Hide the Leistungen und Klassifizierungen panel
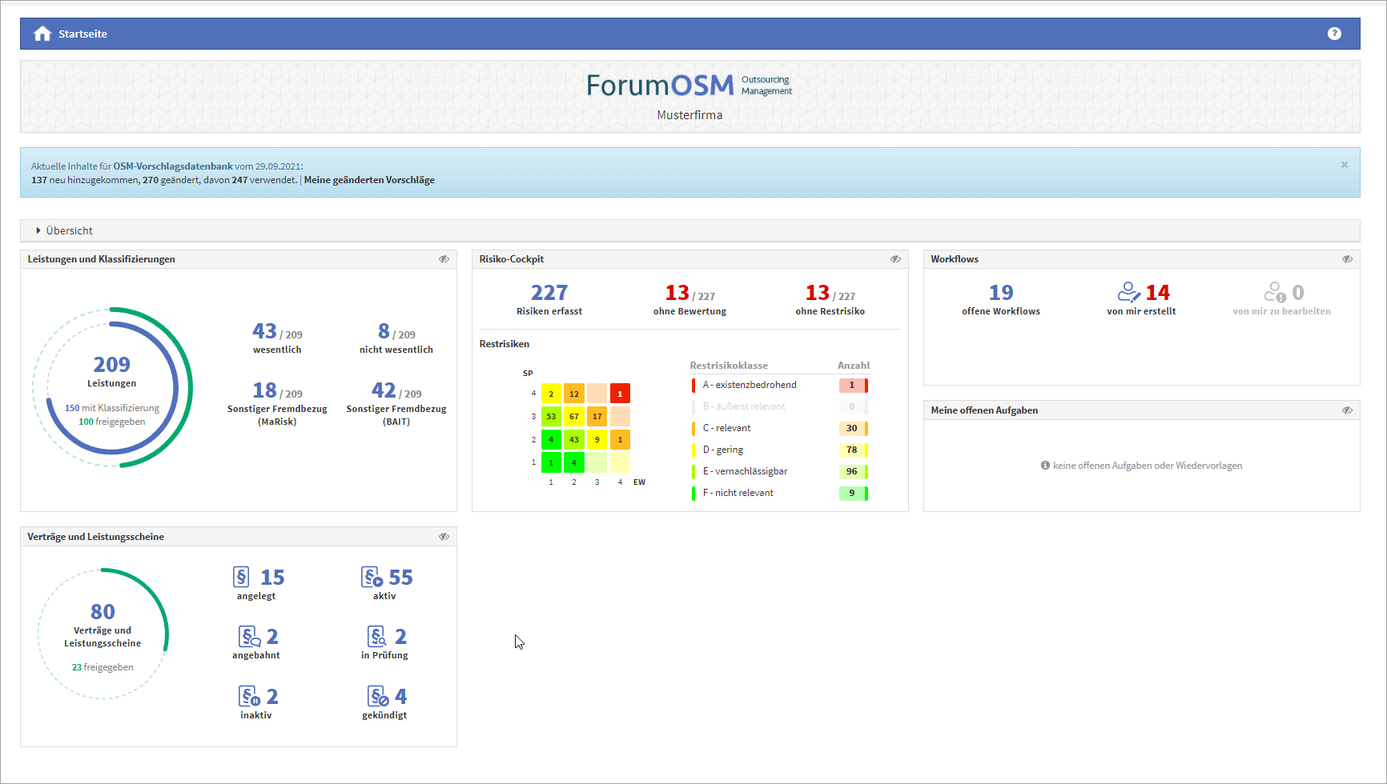This screenshot has height=784, width=1387. [444, 259]
